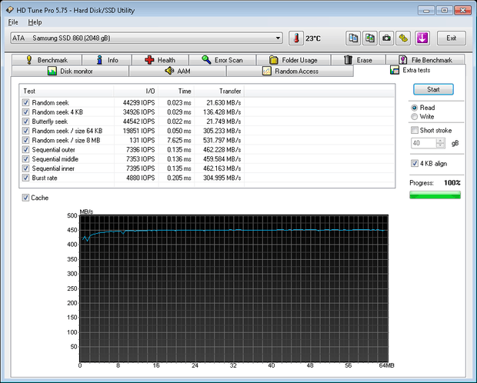Image resolution: width=477 pixels, height=383 pixels.
Task: Click the Start button
Action: (x=433, y=89)
